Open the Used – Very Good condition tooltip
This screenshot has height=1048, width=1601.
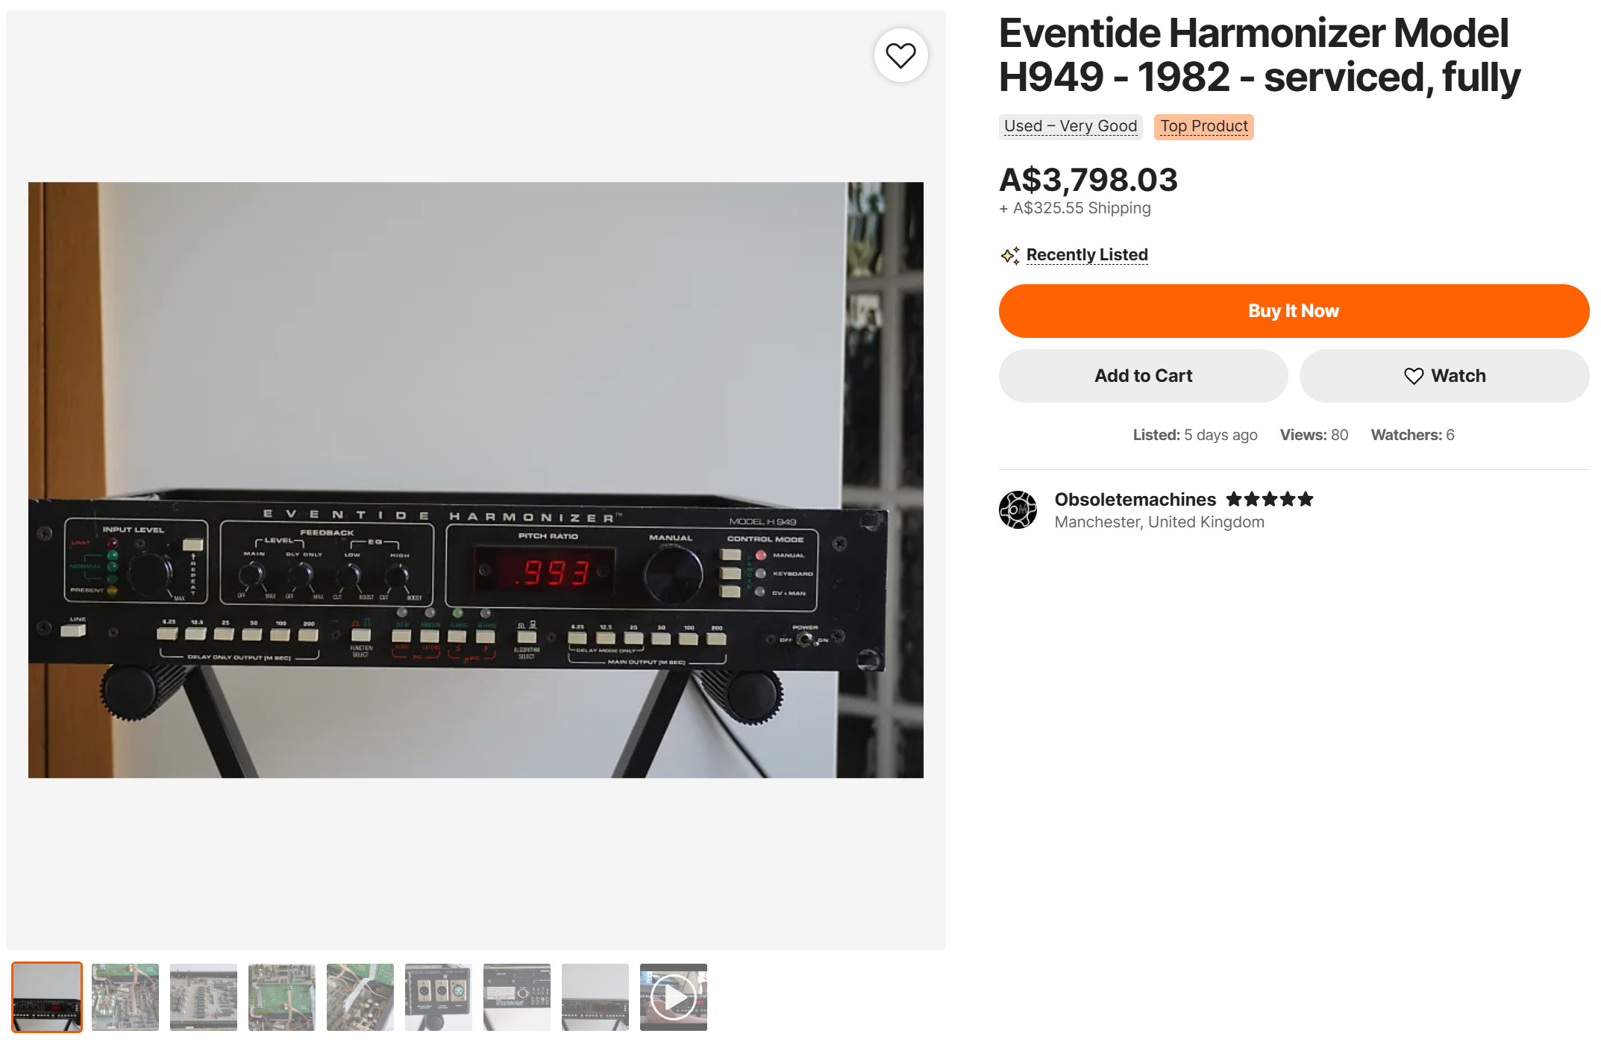(x=1071, y=126)
